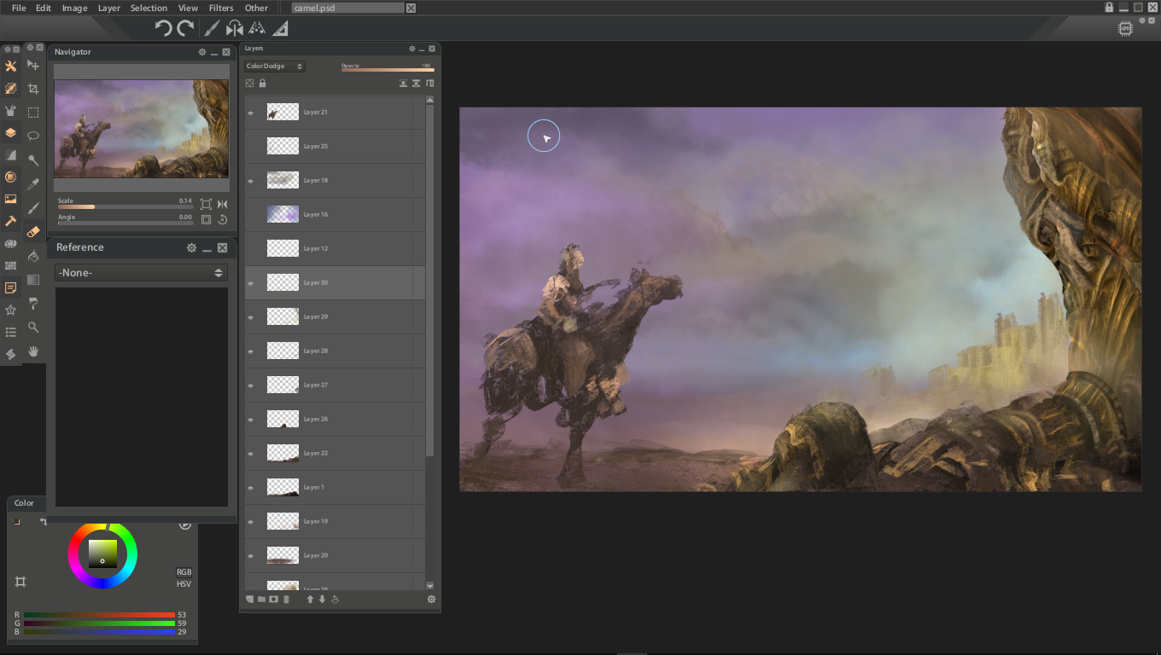Click the Redo arrow in the top toolbar
This screenshot has height=655, width=1161.
click(x=184, y=28)
